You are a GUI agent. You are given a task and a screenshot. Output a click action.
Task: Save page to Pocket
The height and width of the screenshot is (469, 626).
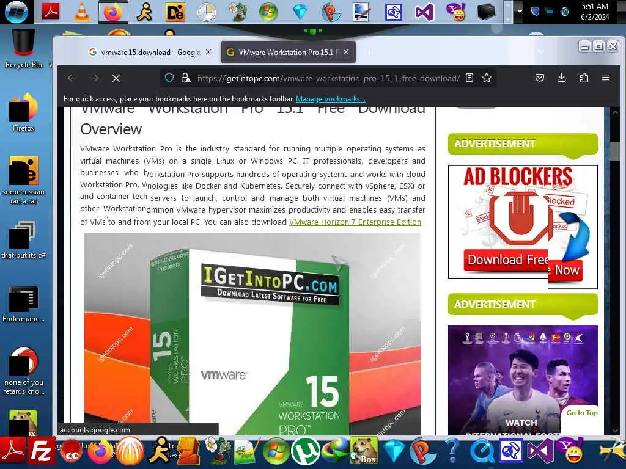(539, 78)
